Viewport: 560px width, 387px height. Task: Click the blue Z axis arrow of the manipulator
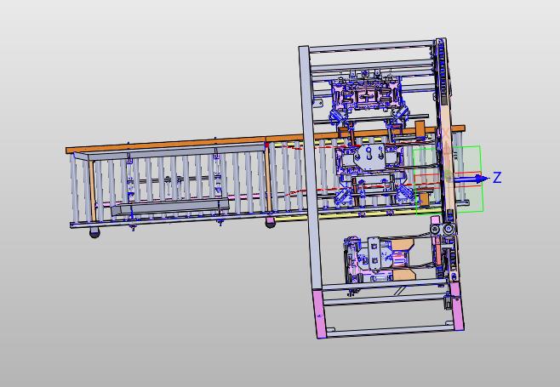(471, 179)
